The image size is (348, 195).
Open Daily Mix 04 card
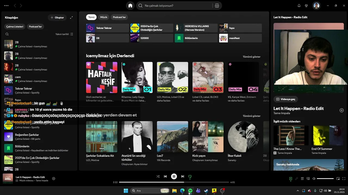[x=243, y=82]
